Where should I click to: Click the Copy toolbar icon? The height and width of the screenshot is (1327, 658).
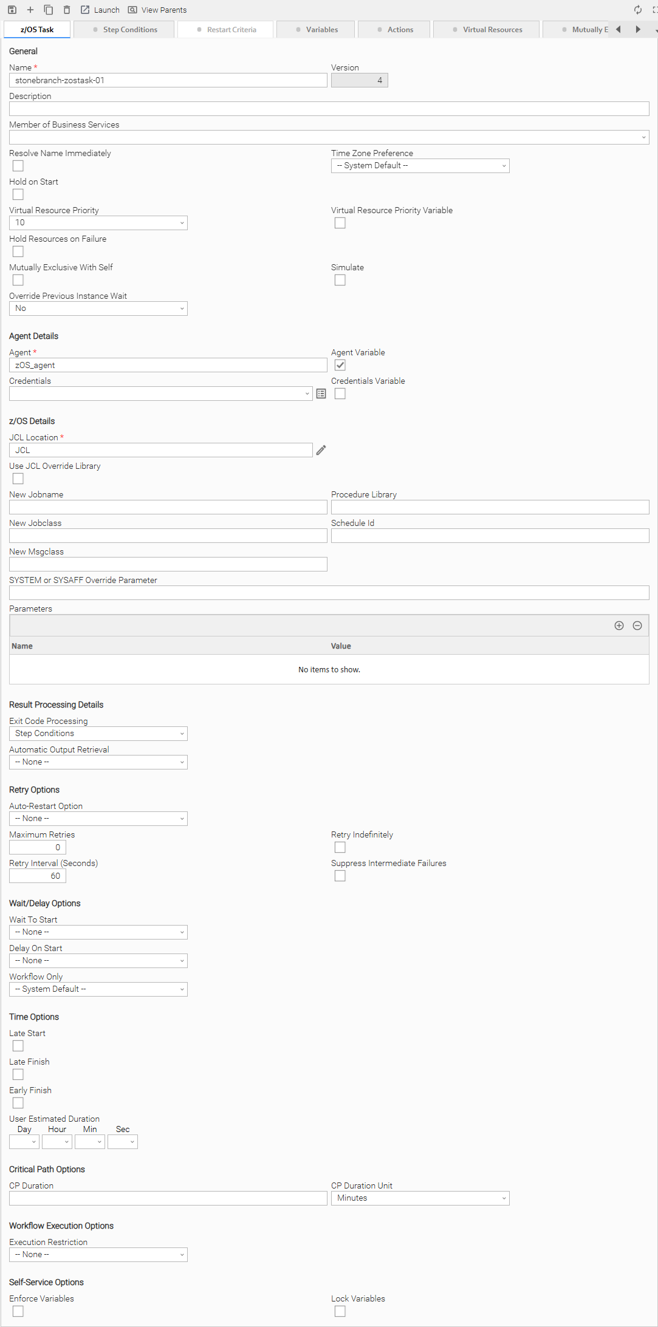coord(49,10)
